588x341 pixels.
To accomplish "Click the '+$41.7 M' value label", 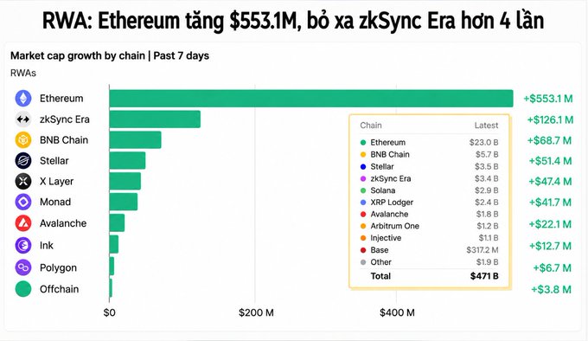I will pyautogui.click(x=550, y=203).
